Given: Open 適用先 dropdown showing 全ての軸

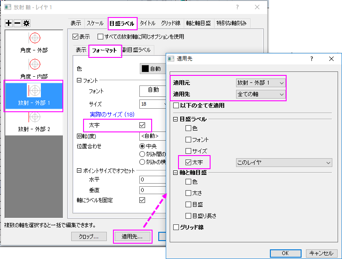Looking at the screenshot, I should pos(261,94).
